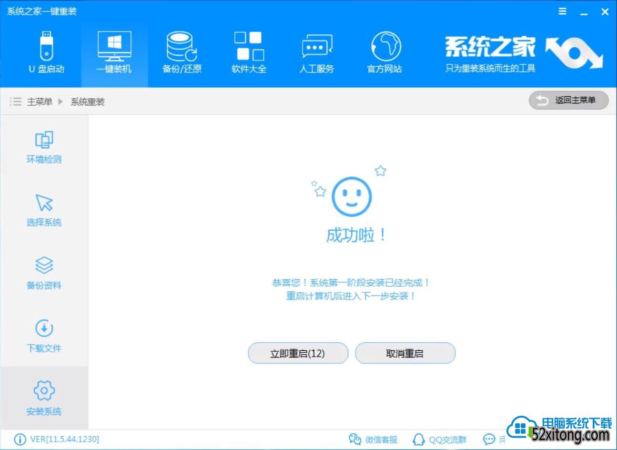Open 人工服务 support tab

point(317,52)
